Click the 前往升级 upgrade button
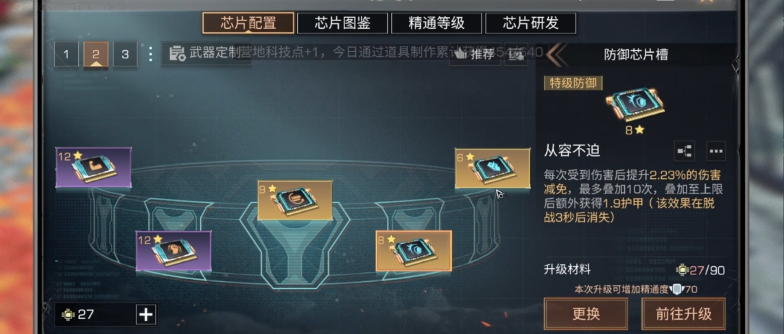784x334 pixels. click(683, 314)
